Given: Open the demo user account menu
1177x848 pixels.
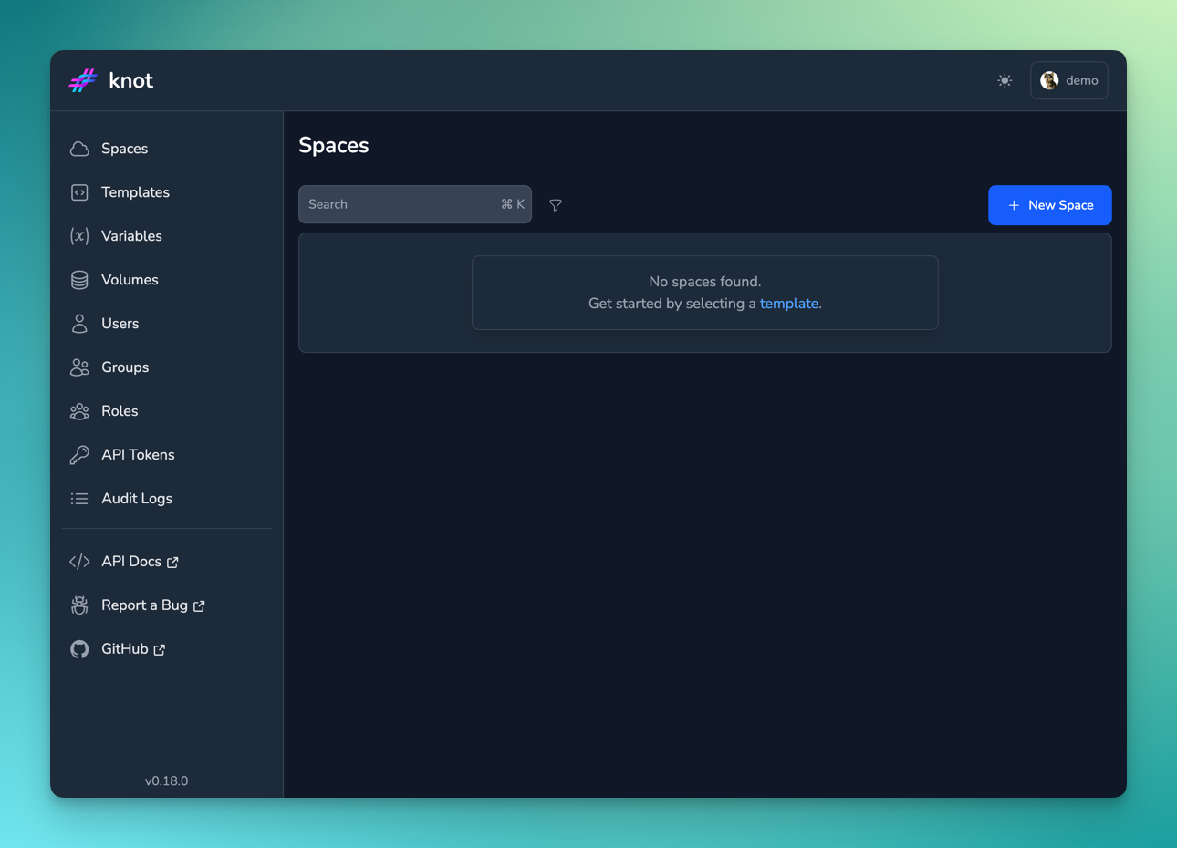Looking at the screenshot, I should click(1068, 80).
